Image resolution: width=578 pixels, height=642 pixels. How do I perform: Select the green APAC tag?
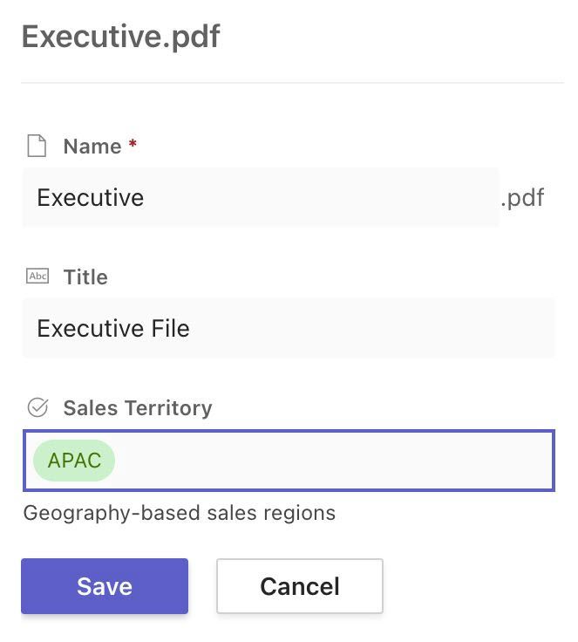pos(74,461)
